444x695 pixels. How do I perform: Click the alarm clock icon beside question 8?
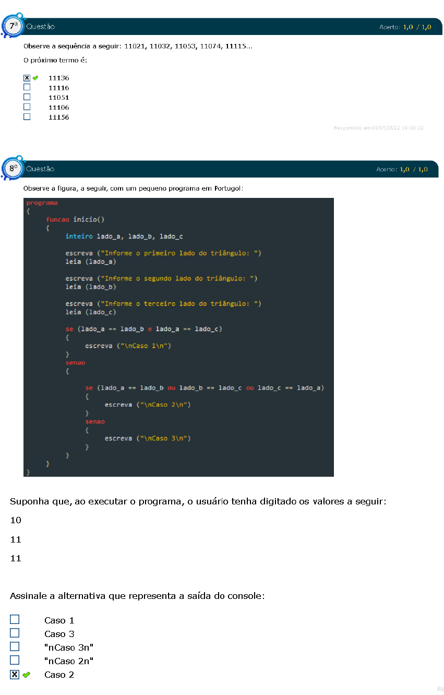13,168
